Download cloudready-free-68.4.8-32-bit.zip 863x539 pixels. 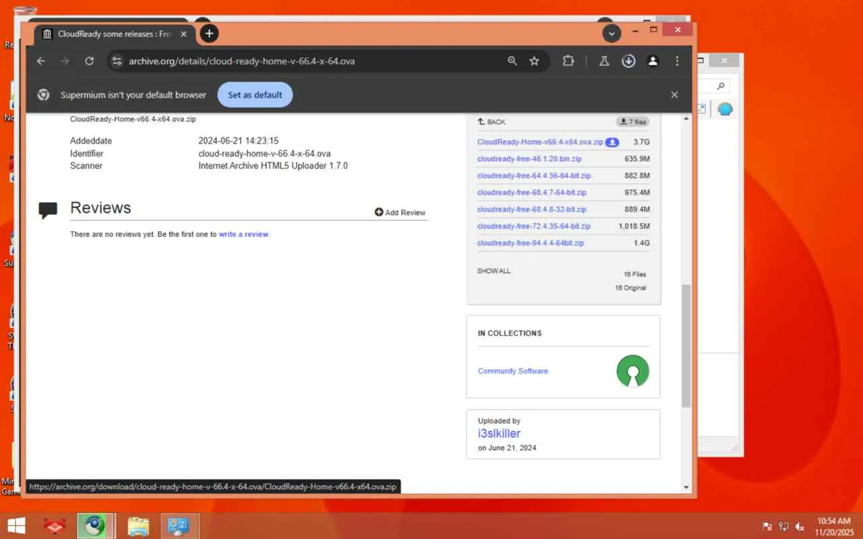[532, 210]
